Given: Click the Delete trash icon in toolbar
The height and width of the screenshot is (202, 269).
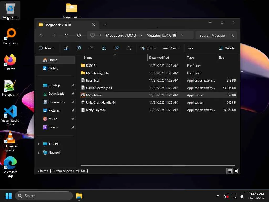Looking at the screenshot, I should (x=129, y=48).
